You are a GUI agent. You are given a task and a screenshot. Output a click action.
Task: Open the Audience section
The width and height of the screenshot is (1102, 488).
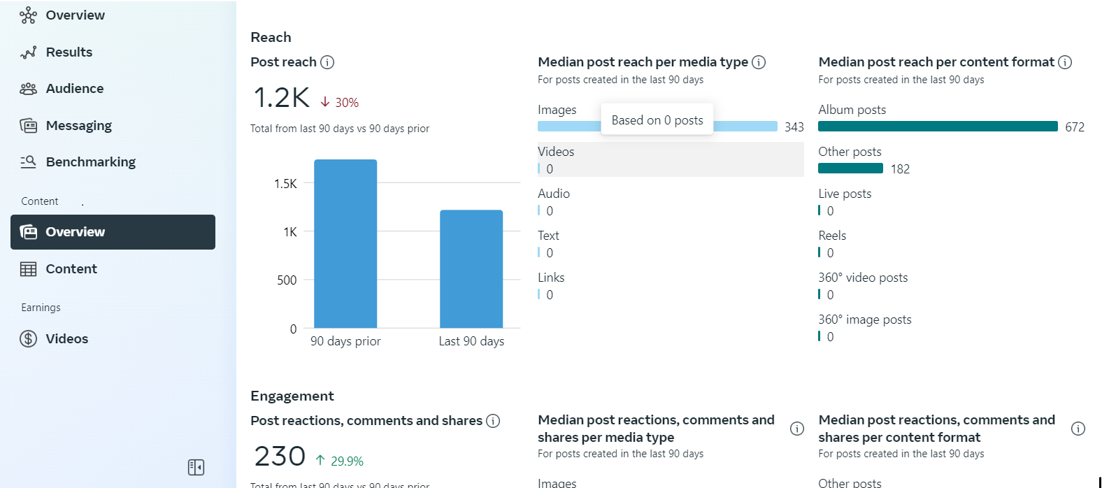[x=74, y=89]
